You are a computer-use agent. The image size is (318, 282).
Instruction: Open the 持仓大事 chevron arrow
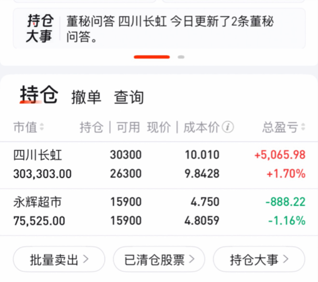click(x=286, y=259)
